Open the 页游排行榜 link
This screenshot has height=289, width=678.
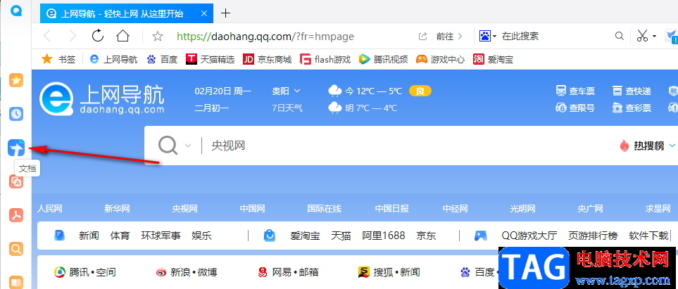593,236
